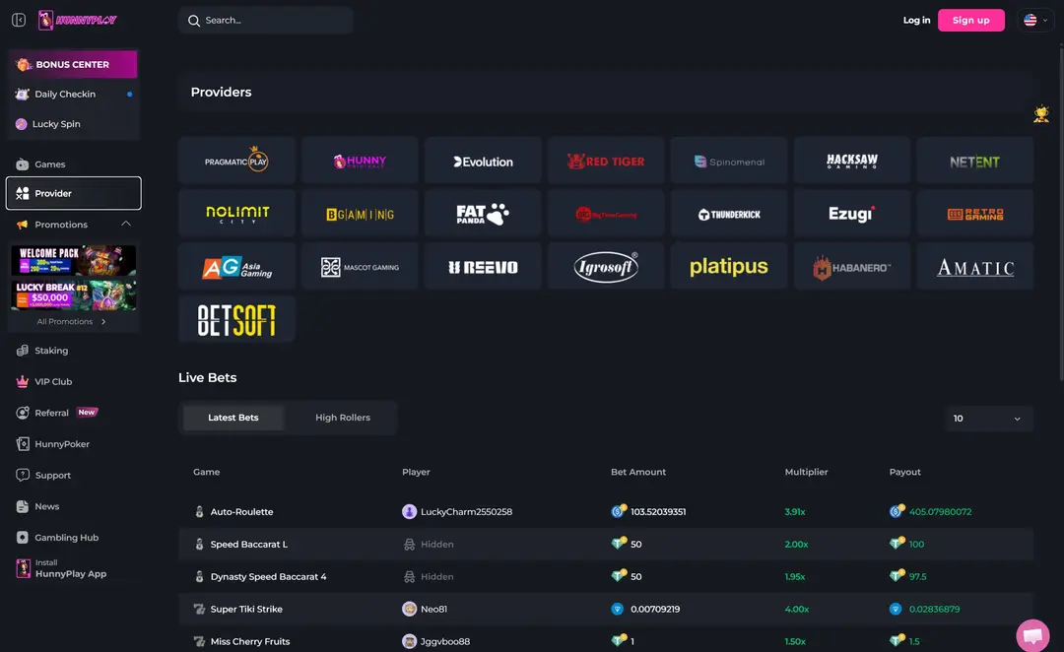Open the Miss Cherry Fruits game entry
1064x652 pixels.
point(249,641)
